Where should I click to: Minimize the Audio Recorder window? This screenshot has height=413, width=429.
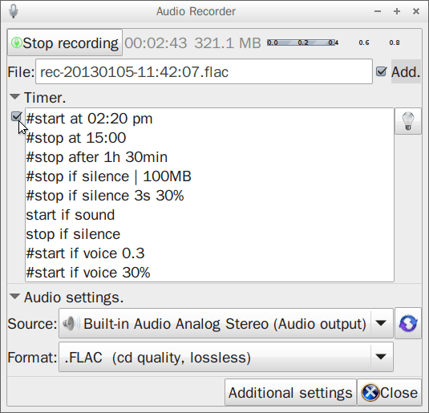coord(378,11)
